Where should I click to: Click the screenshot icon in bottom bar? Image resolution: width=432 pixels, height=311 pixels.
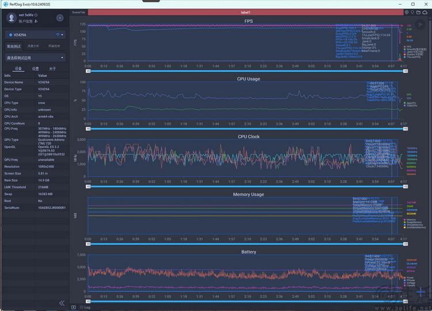(74, 308)
